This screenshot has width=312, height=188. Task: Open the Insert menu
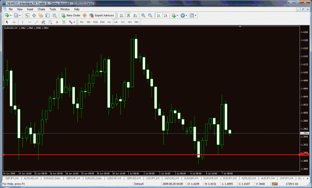pos(30,9)
